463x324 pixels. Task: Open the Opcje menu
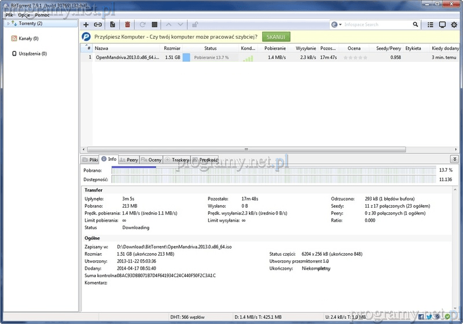click(x=24, y=14)
